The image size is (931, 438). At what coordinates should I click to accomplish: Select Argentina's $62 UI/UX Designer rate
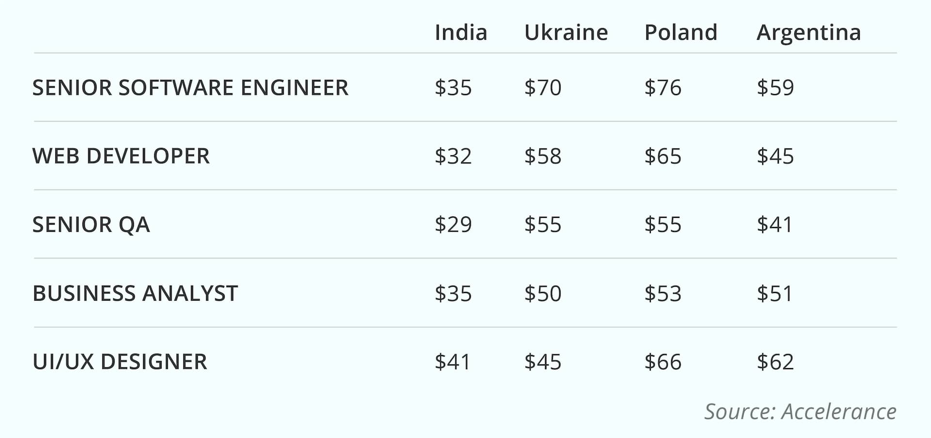pos(775,362)
